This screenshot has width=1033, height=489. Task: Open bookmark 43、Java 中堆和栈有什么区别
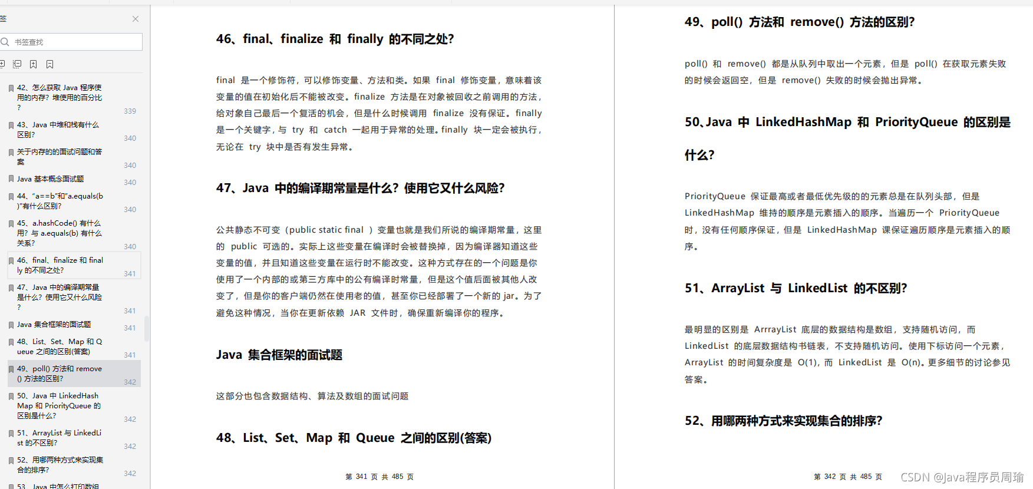[74, 130]
